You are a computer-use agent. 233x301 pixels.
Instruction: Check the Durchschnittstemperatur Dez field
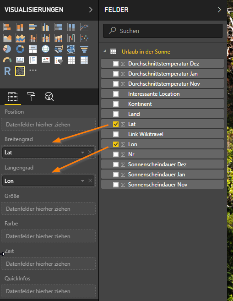tap(116, 64)
